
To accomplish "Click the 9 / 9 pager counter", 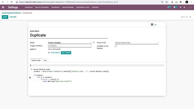I will click(x=183, y=17).
